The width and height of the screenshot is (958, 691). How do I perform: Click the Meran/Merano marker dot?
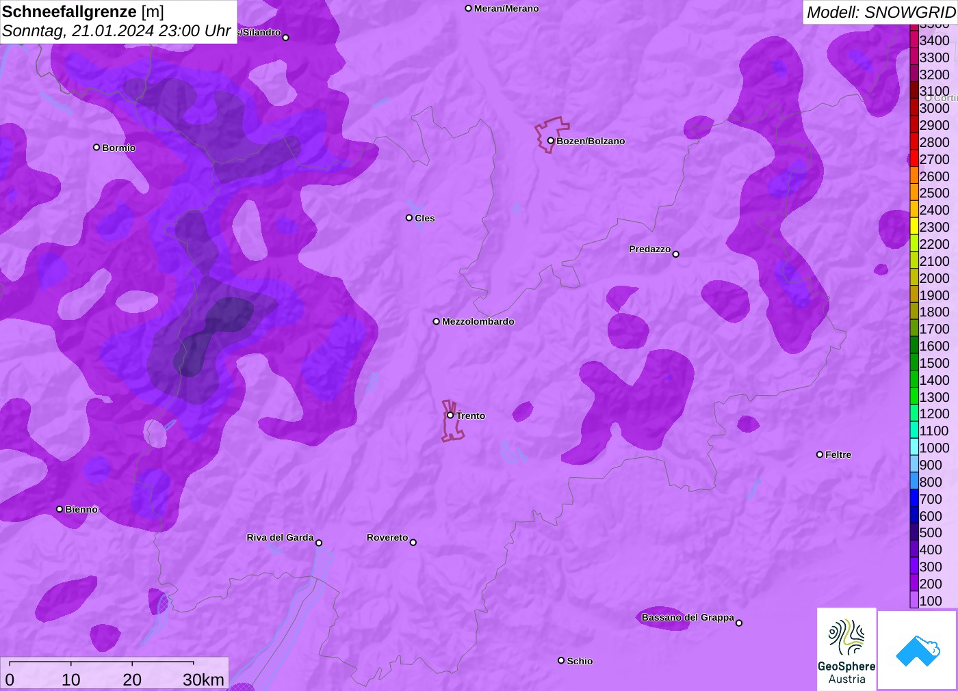468,8
